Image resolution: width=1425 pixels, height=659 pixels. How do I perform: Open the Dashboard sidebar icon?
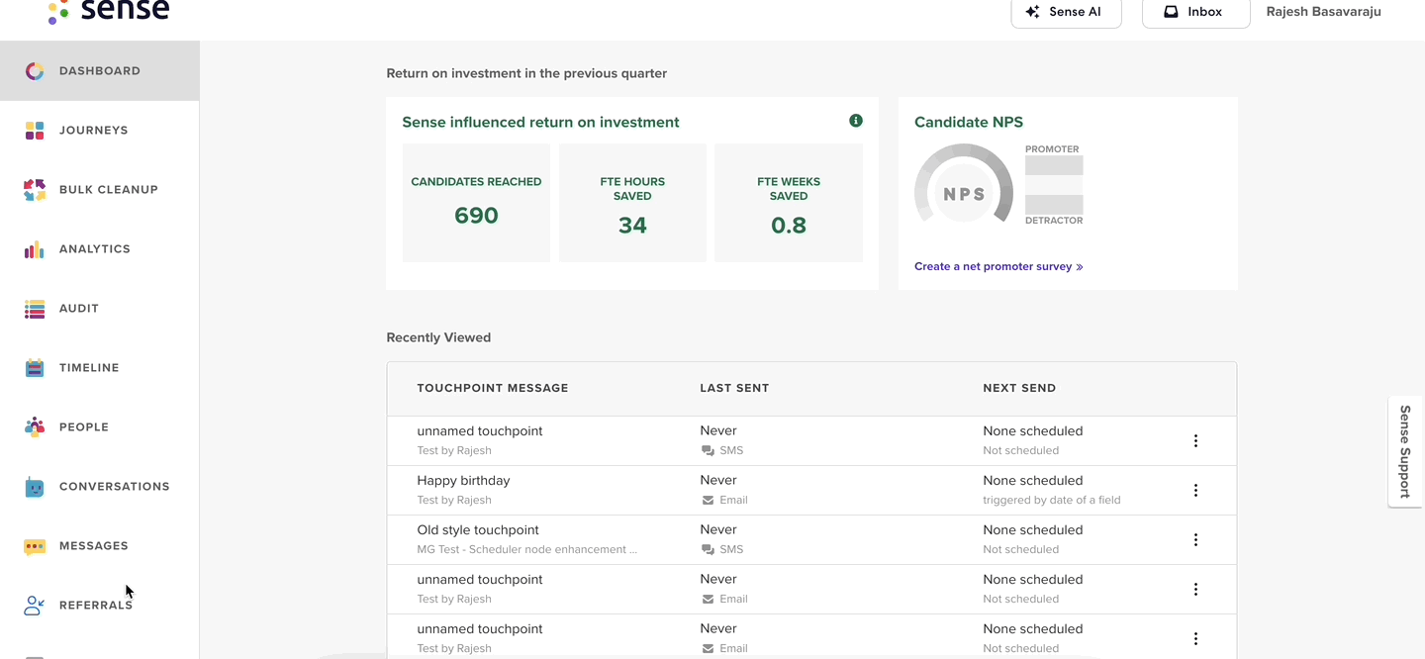(35, 71)
